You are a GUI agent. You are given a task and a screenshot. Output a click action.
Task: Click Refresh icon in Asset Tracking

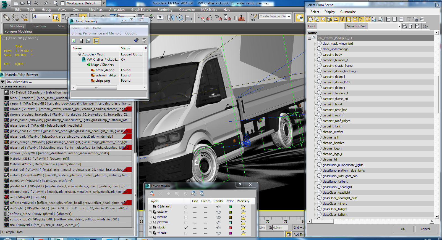click(x=74, y=41)
